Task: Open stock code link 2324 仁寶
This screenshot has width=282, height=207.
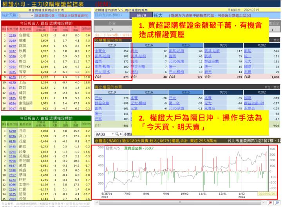Action: pyautogui.click(x=13, y=189)
